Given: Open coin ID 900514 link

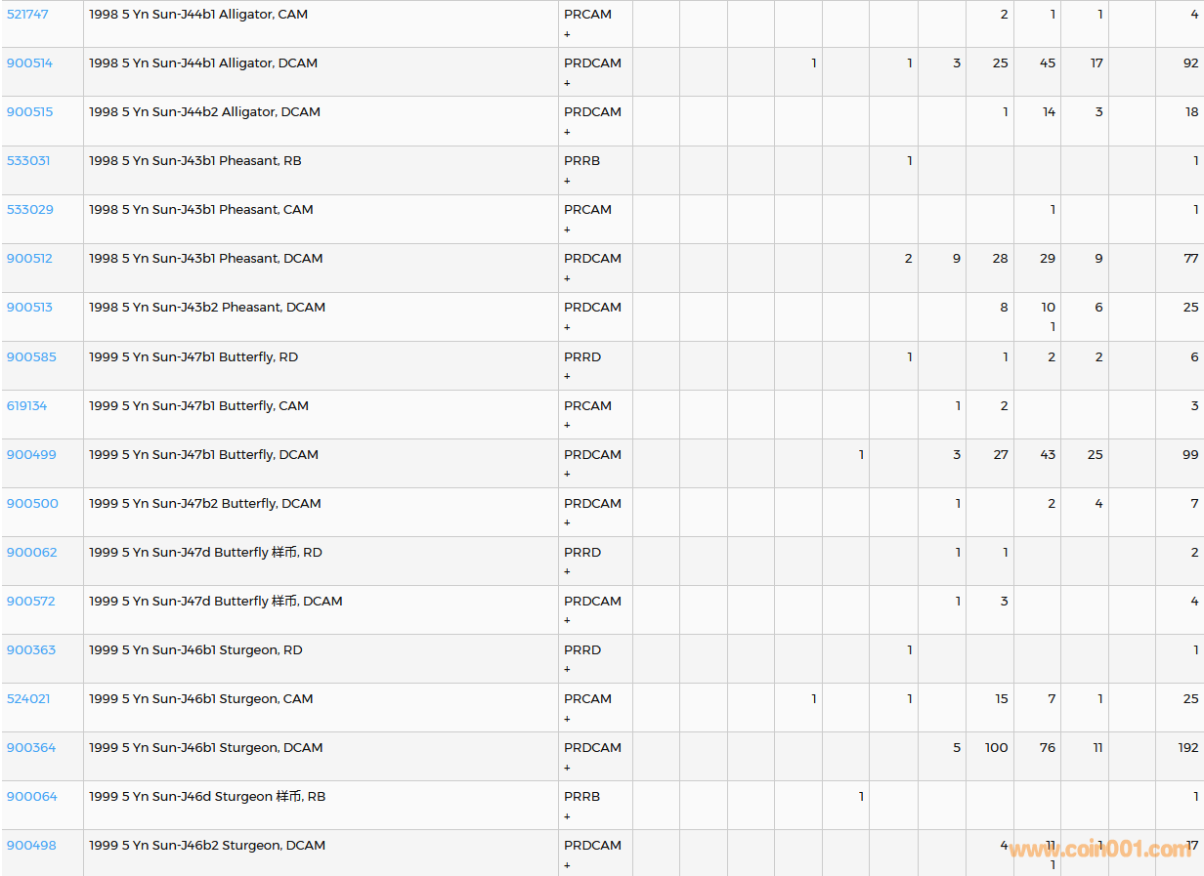Looking at the screenshot, I should point(29,63).
